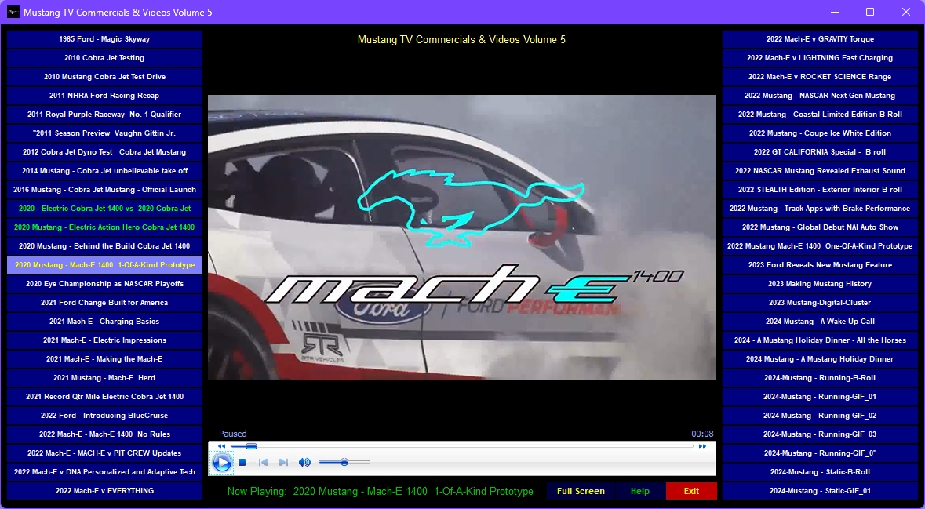The image size is (925, 509).
Task: Open 2022 Mustang Track Apps with Brake Performance
Action: tap(820, 209)
